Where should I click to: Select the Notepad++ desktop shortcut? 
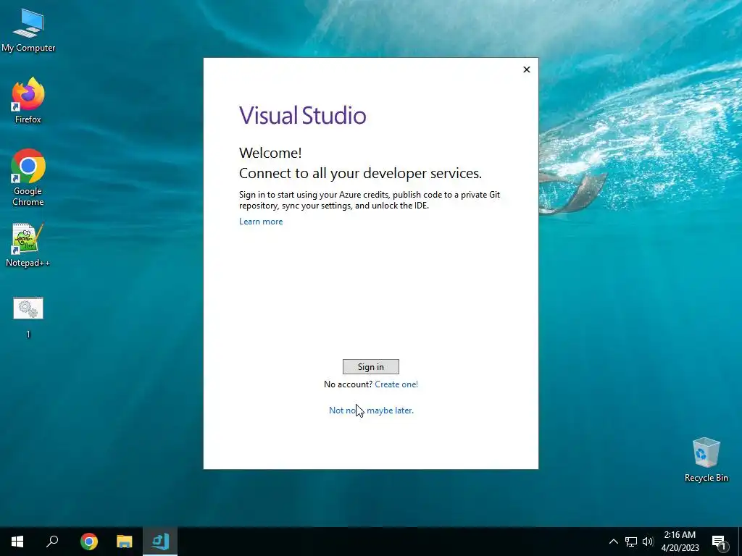[28, 245]
